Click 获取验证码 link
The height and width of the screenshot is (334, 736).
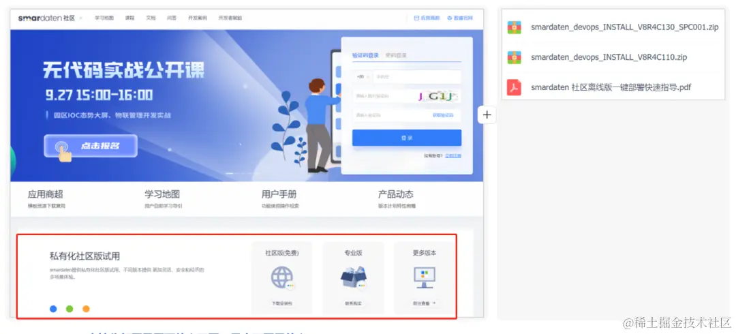[443, 115]
